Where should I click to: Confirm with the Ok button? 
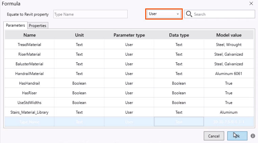pos(237,136)
